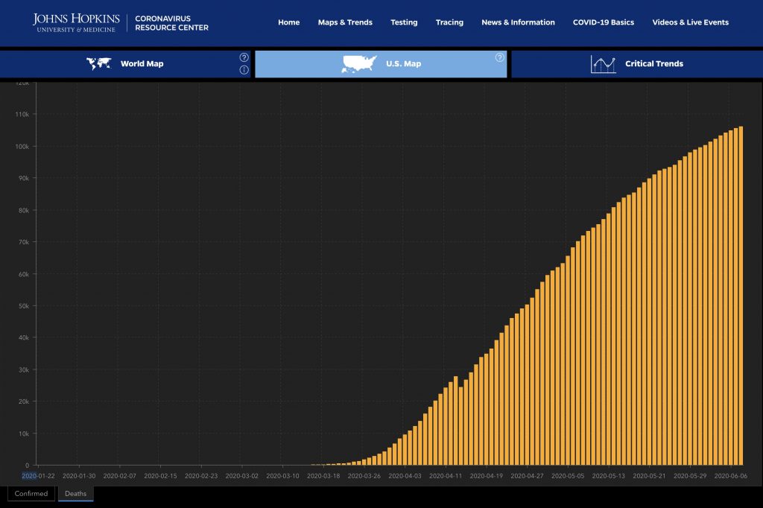Screen dimensions: 763x508
Task: Open the help question mark on World Map tab
Action: pyautogui.click(x=244, y=57)
